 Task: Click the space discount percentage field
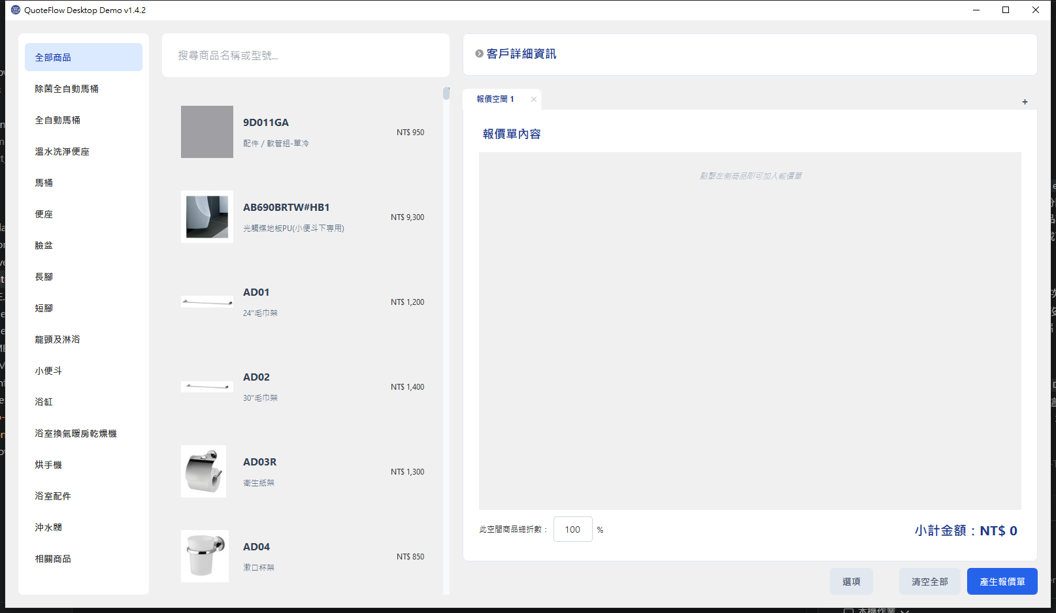pos(573,529)
